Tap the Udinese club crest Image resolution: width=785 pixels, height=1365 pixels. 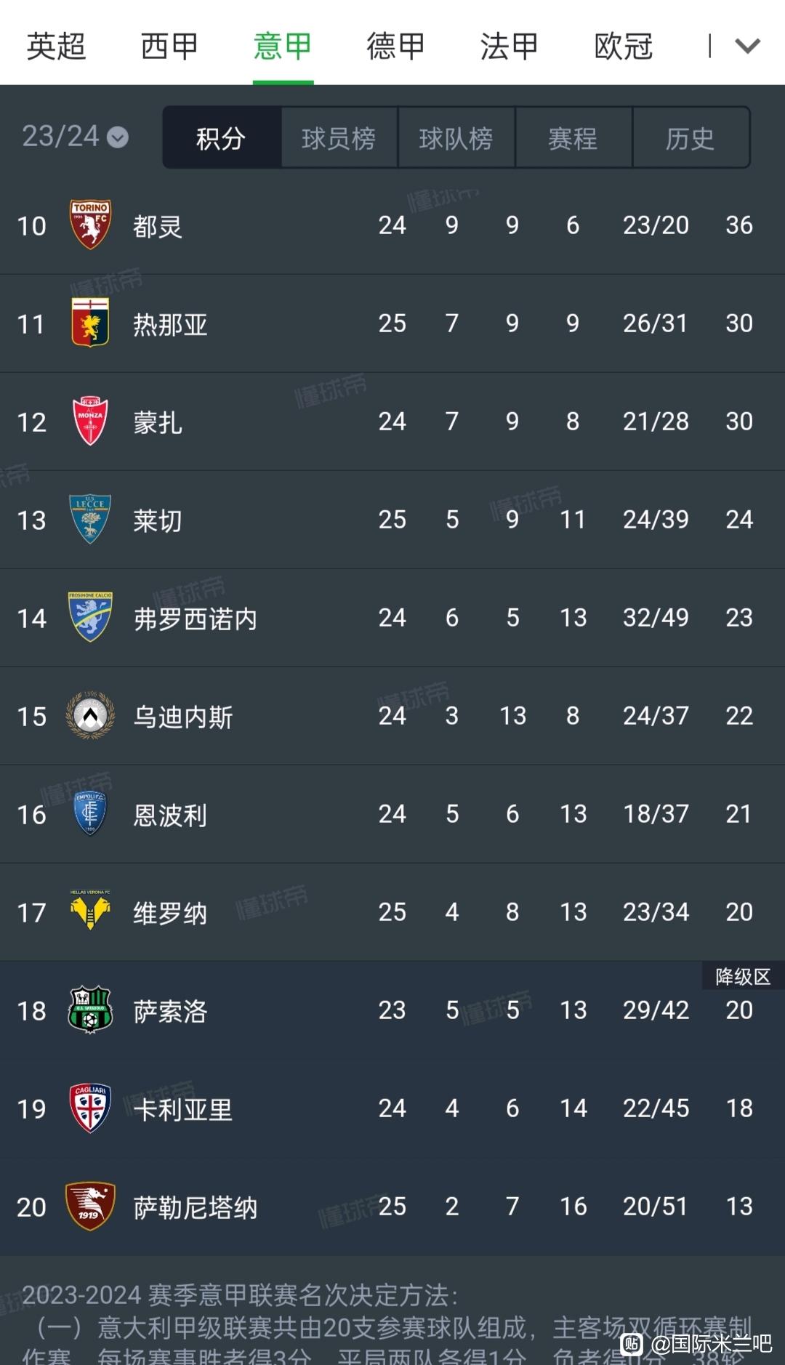[90, 716]
